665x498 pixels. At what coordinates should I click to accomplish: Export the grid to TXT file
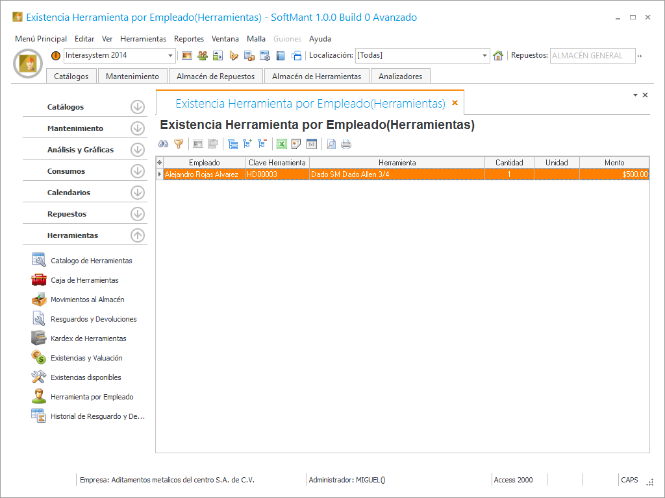tap(311, 145)
